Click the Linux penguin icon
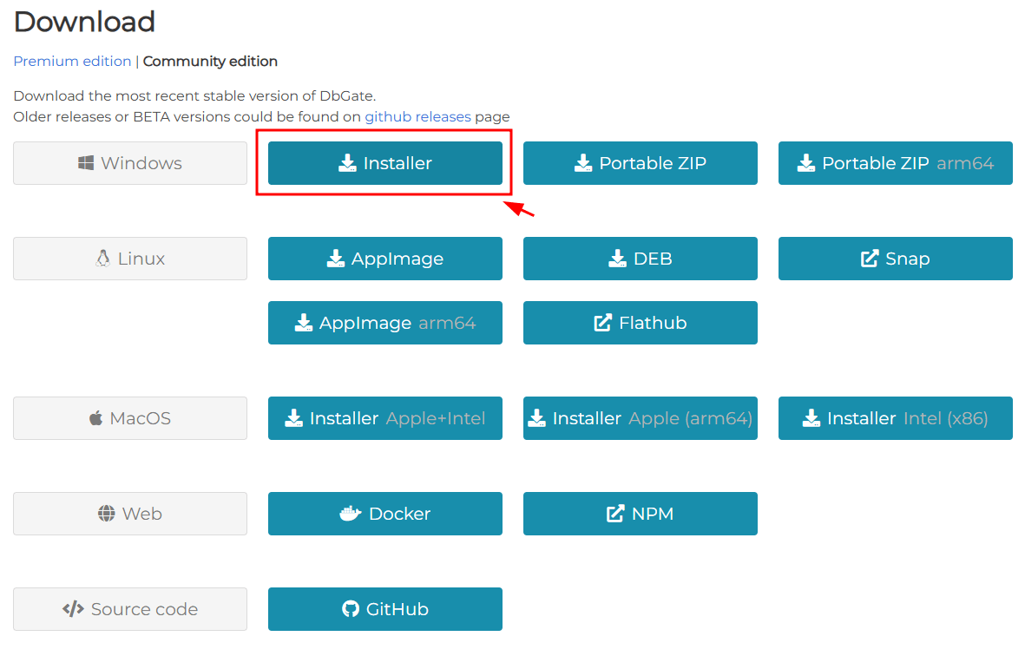Screen dimensions: 1025x669 pos(102,259)
